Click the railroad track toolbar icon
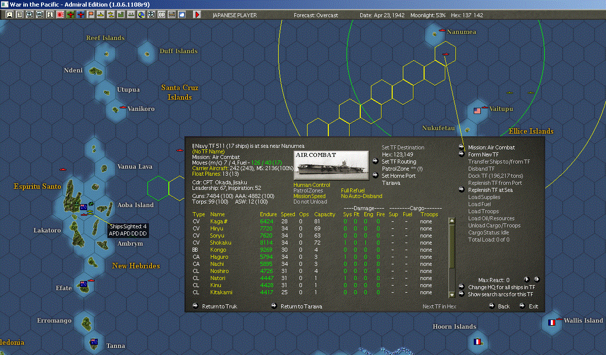This screenshot has height=355, width=606. [x=172, y=15]
